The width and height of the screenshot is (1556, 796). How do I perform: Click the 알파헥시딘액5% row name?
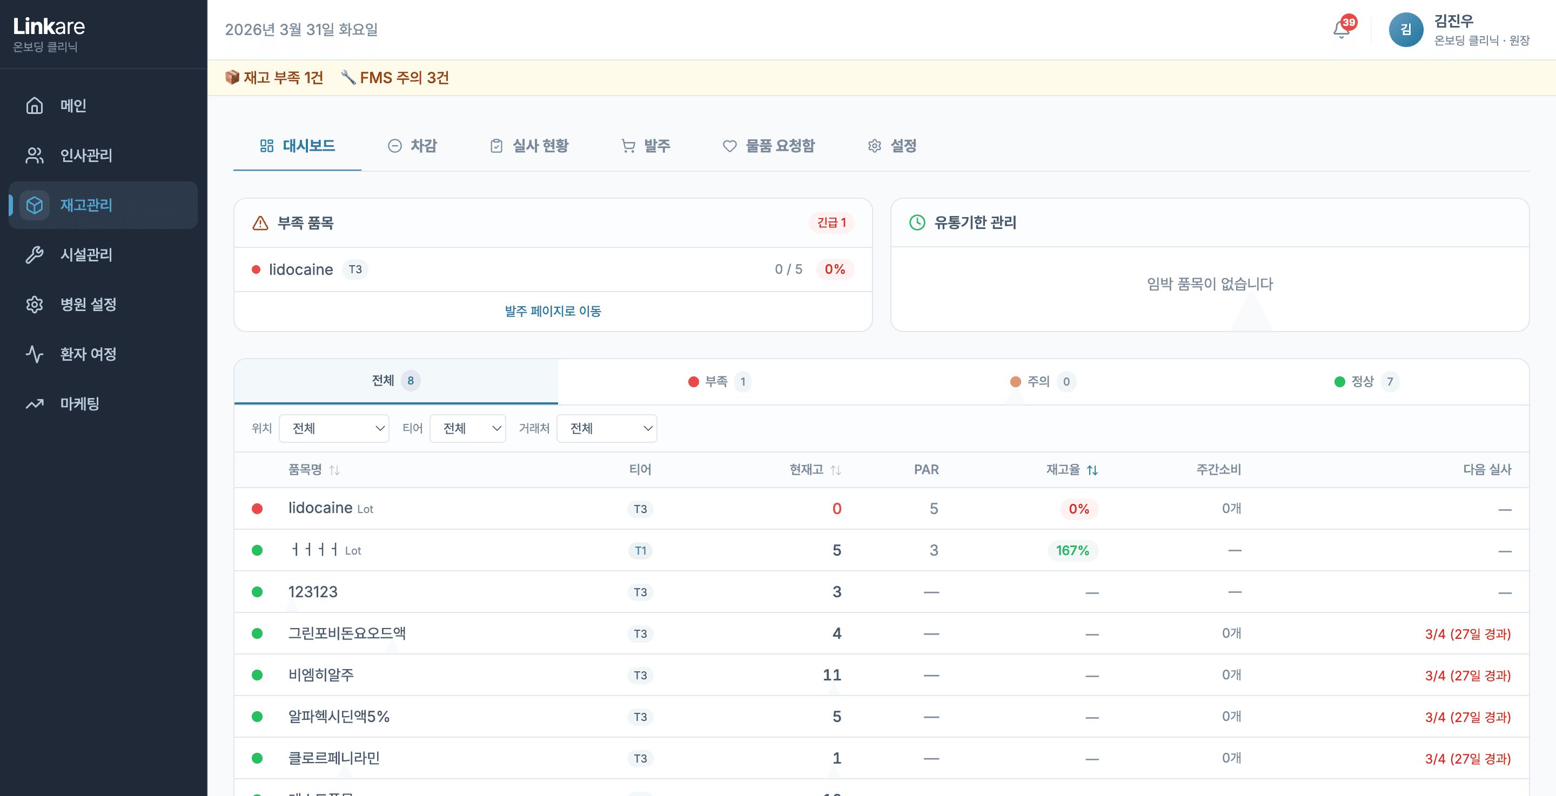(339, 716)
